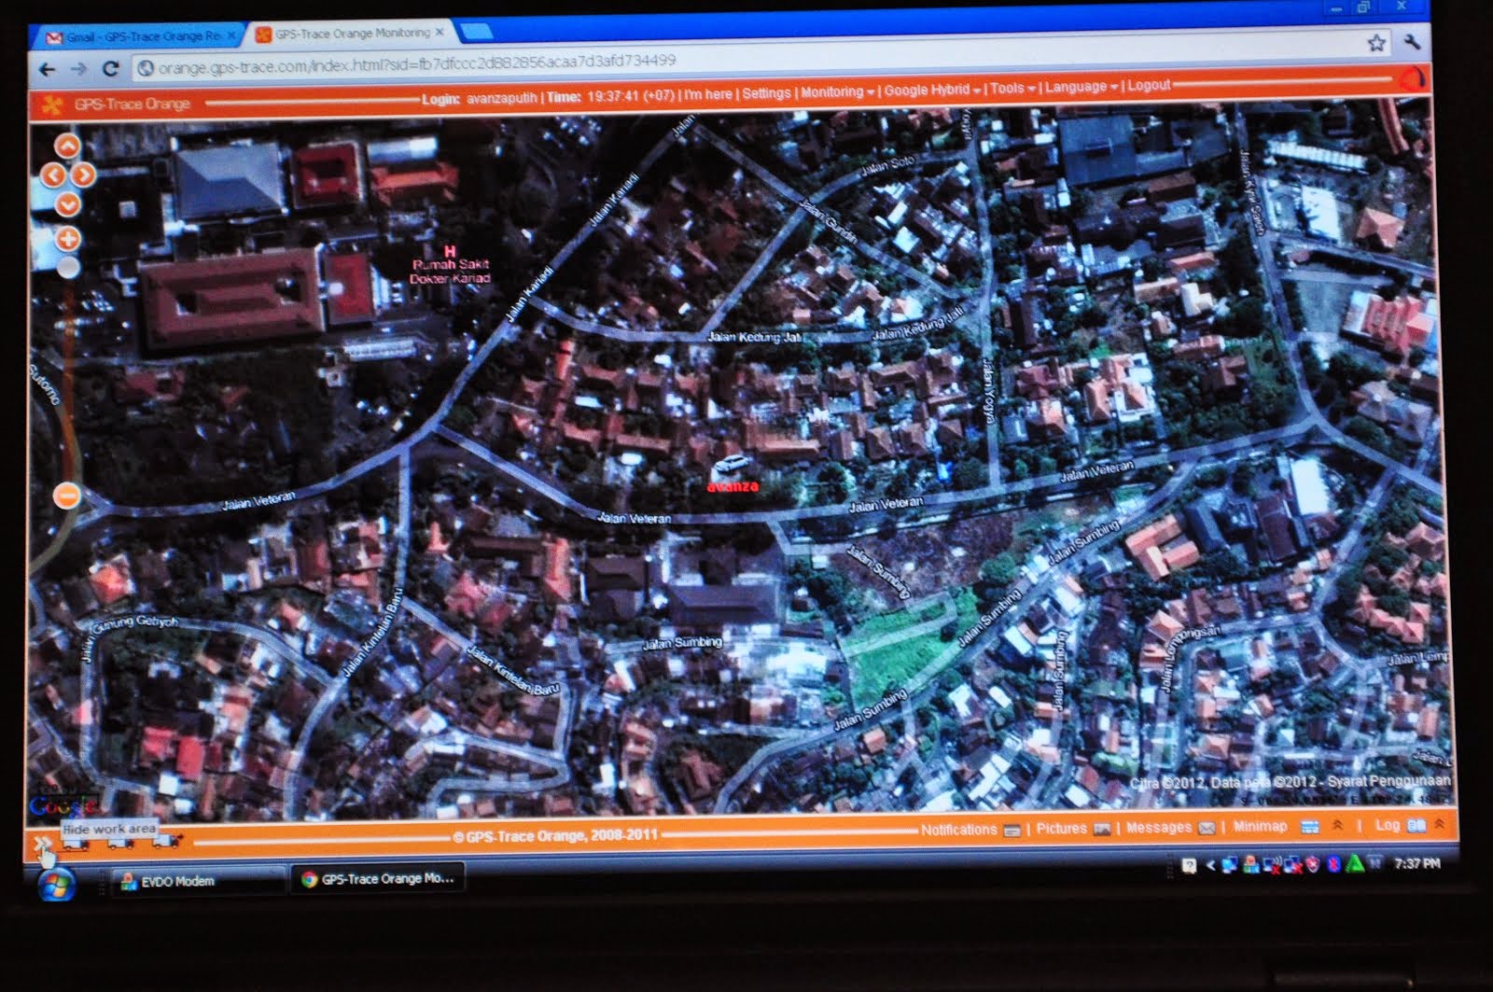Click the third truck icon with star
The image size is (1493, 992).
166,842
